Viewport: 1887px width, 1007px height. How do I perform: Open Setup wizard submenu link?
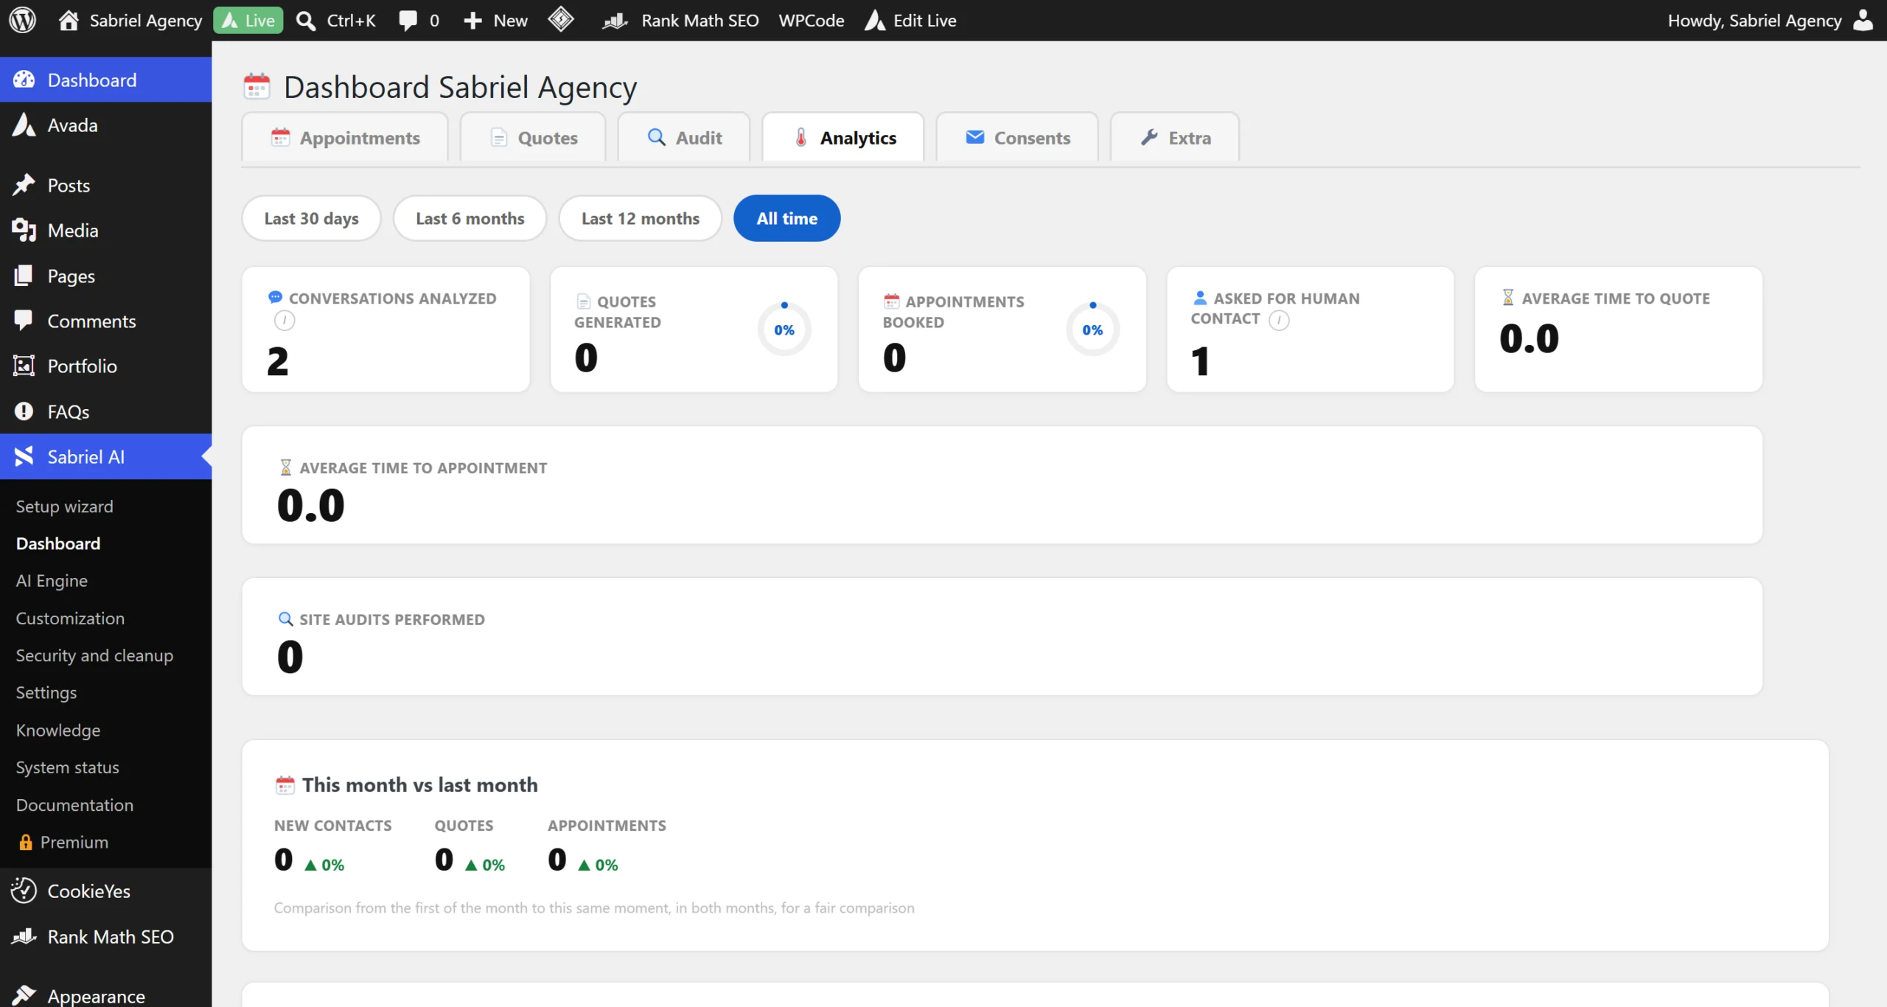64,506
